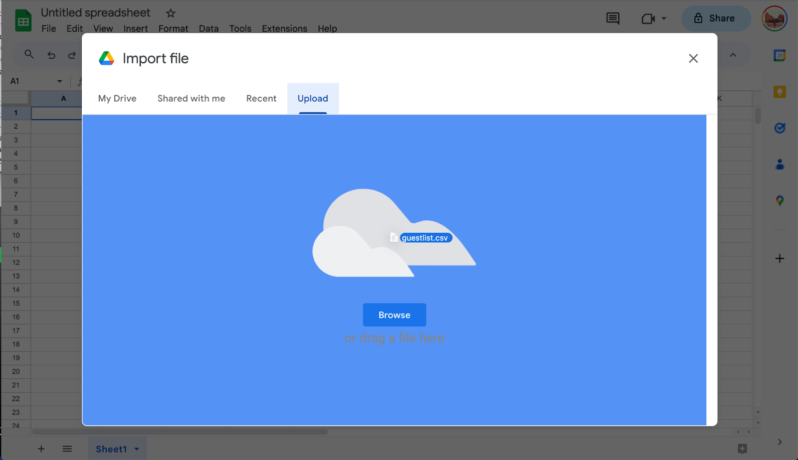
Task: Open Google Calendar side panel
Action: click(x=779, y=55)
